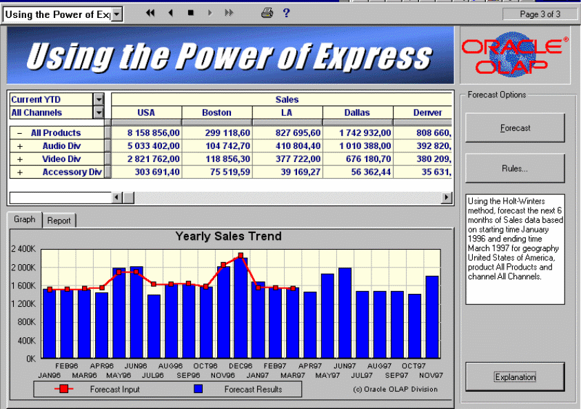
Task: Click cell value 827 695,60
Action: [x=287, y=132]
